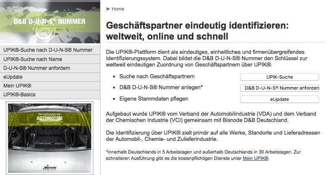Screen dimensions: 328x175
Task: Click the D&B D-U-N-S® Nummer anfordern button
Action: pos(280,88)
